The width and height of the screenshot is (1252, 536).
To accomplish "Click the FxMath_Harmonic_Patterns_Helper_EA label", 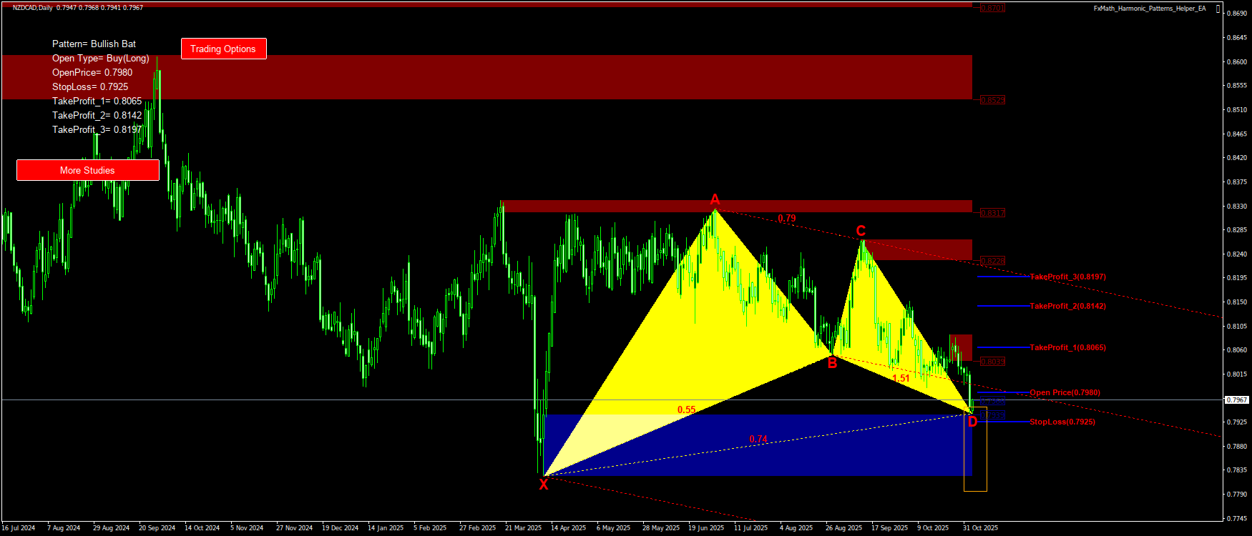I will (1149, 9).
